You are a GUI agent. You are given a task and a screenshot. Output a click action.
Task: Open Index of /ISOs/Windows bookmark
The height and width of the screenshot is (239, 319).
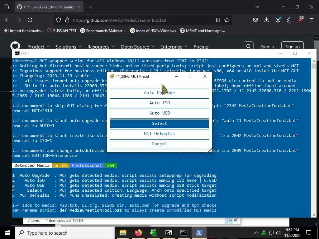(x=153, y=31)
